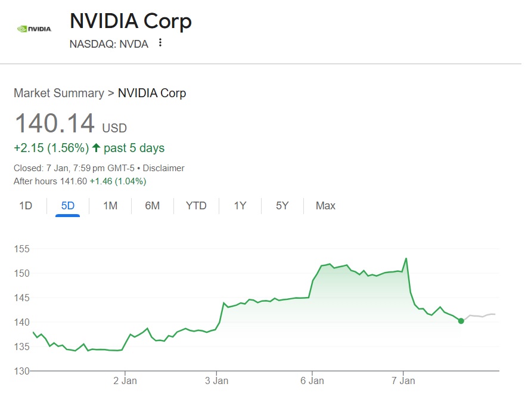Open the three-dot options menu
Screen dimensions: 525x396
coord(160,44)
